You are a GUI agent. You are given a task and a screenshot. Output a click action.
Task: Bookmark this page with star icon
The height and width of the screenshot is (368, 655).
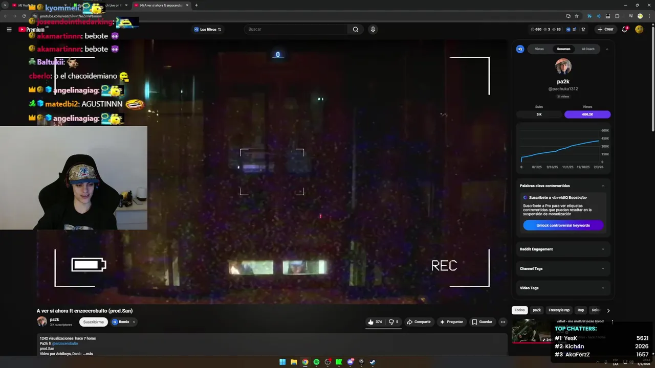tap(577, 16)
